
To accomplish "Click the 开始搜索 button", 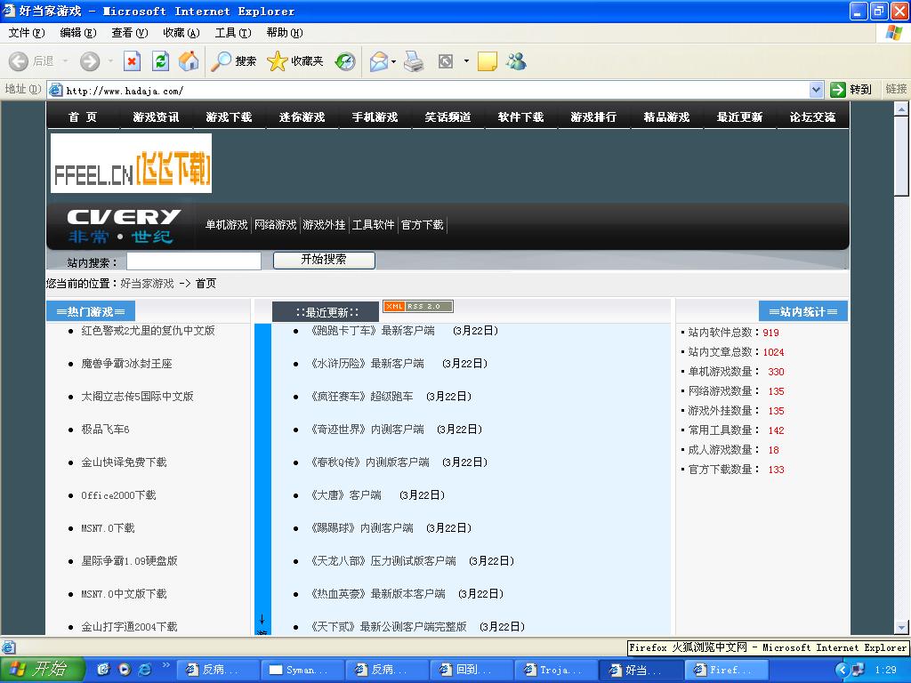I will click(324, 260).
